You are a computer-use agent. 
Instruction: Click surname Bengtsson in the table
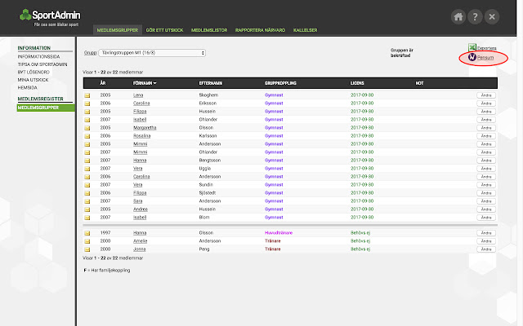pos(210,161)
